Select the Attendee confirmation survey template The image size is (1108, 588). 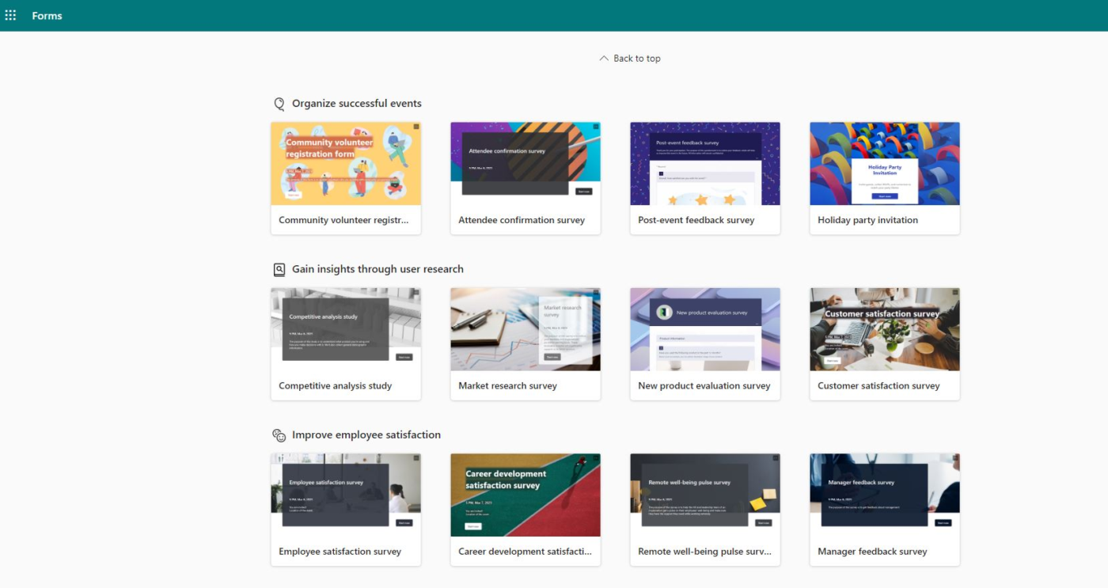tap(526, 164)
